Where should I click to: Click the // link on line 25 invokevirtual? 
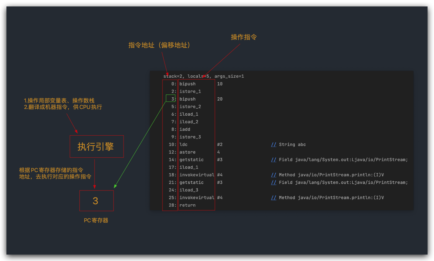pos(273,198)
